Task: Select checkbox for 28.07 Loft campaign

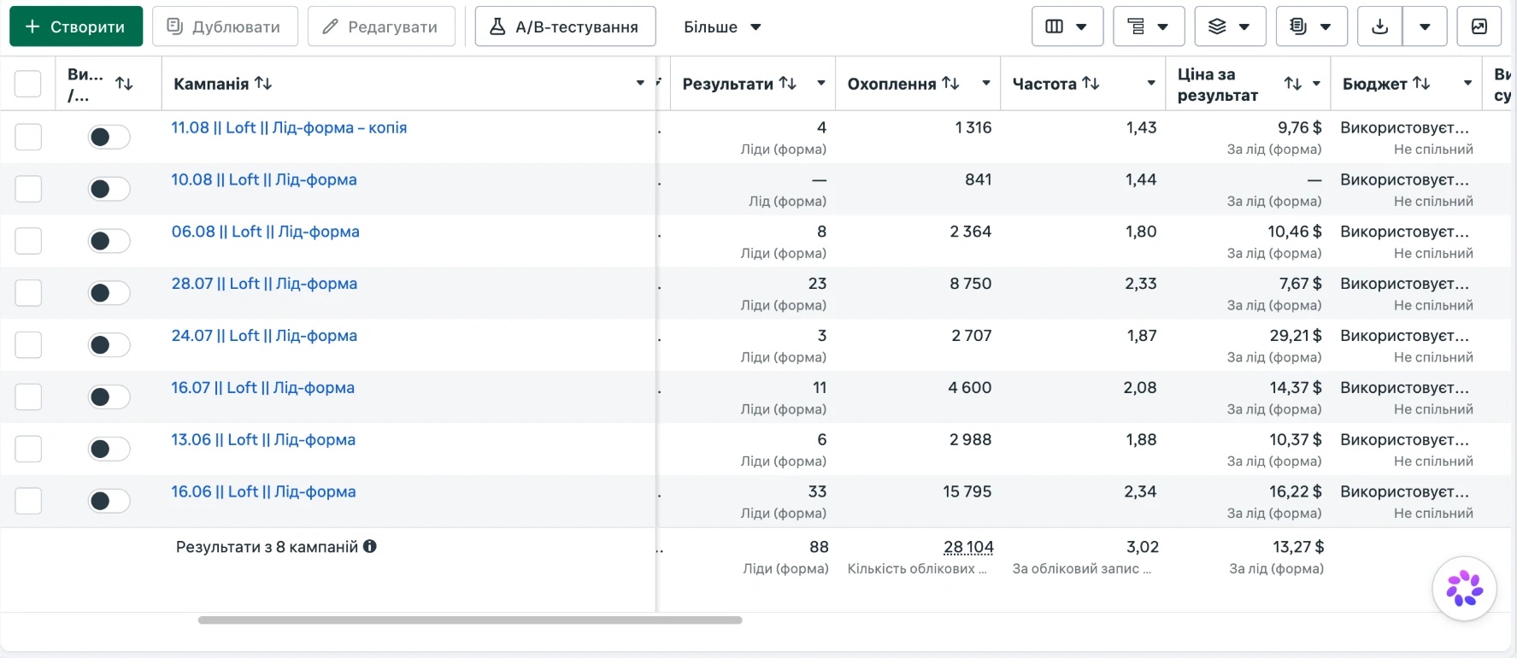Action: pyautogui.click(x=28, y=293)
